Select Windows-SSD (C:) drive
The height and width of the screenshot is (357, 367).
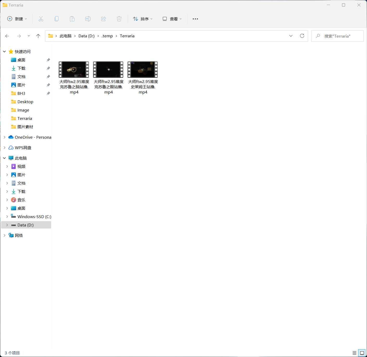click(x=34, y=217)
